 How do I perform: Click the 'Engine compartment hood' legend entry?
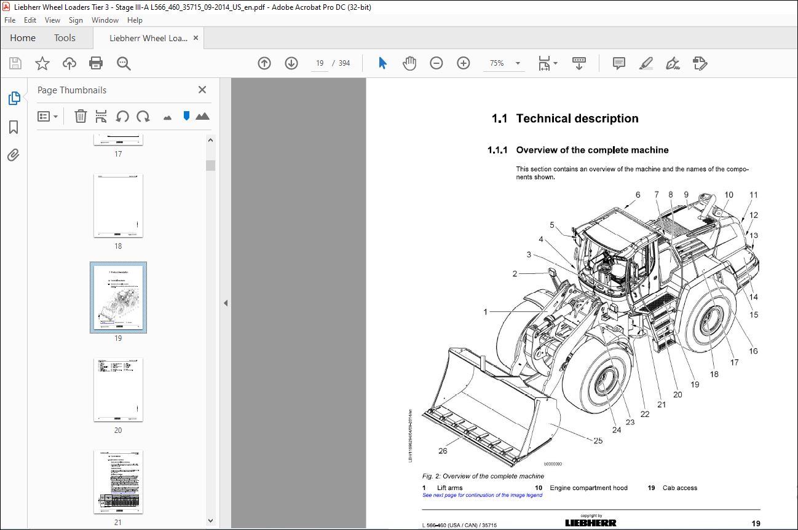click(588, 488)
